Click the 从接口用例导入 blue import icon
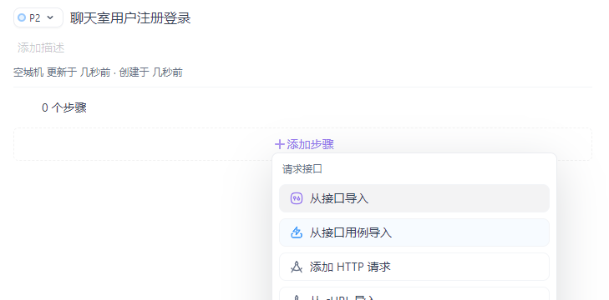609x300 pixels. click(x=297, y=232)
